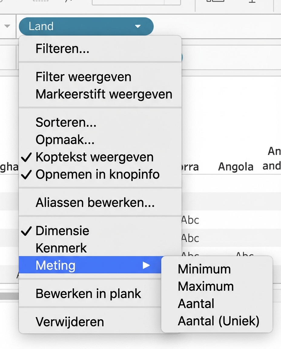Open the Opmaak formatting options

pyautogui.click(x=64, y=140)
